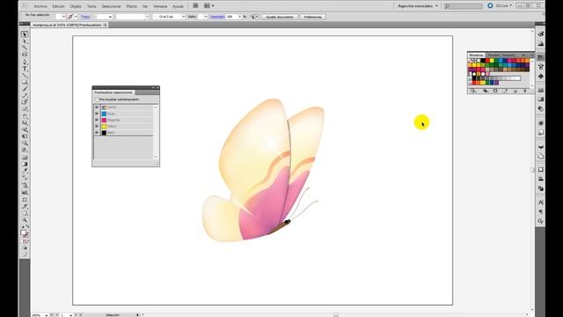Click New Color Group icon in Muestras panel

(x=505, y=92)
